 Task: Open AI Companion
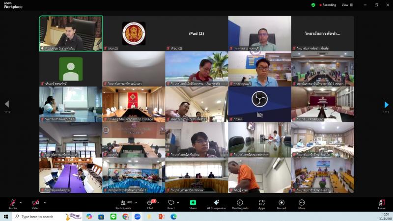point(217,204)
